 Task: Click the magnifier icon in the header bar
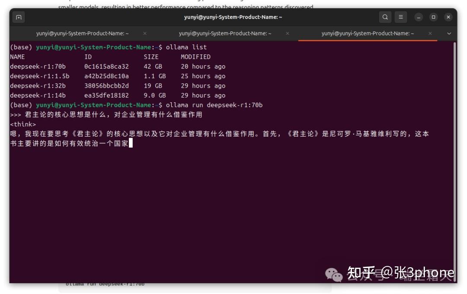tap(385, 17)
